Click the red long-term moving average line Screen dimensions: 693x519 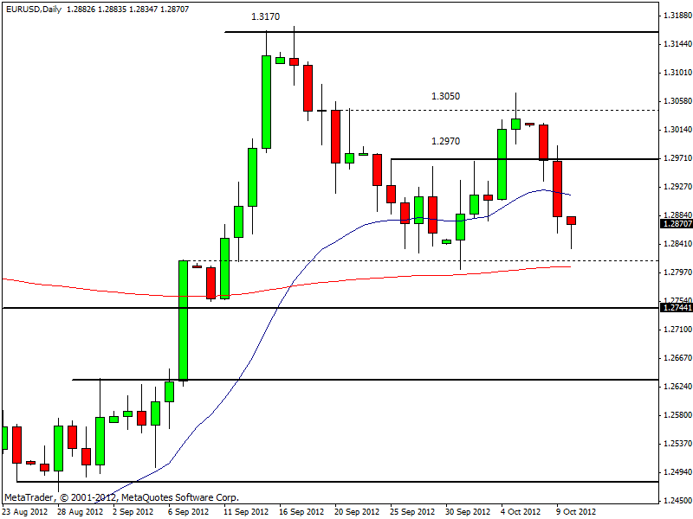(87, 287)
